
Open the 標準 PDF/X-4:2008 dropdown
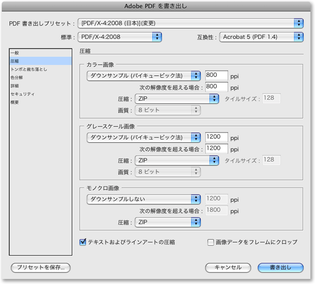(120, 36)
